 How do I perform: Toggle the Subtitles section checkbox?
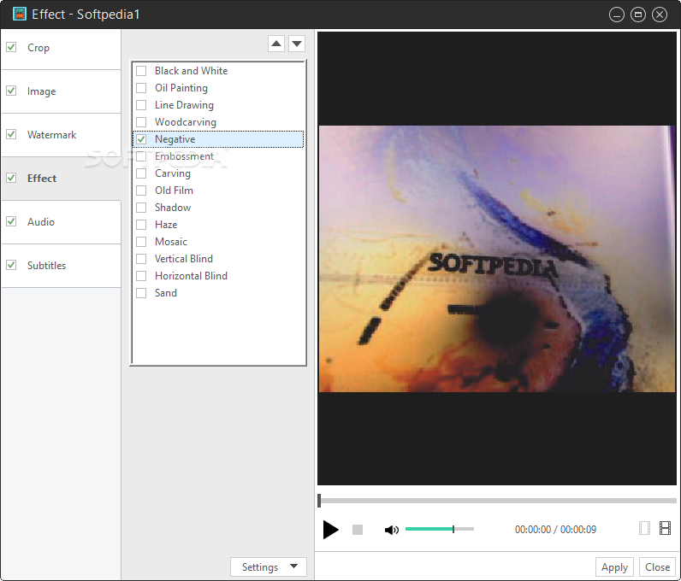11,265
